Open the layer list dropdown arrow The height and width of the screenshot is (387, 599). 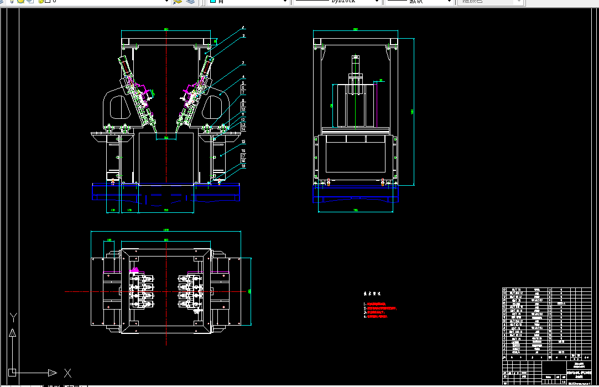(166, 2)
